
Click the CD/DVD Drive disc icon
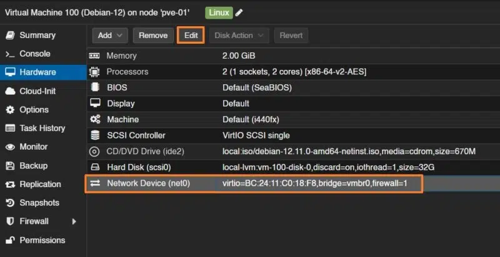tap(95, 151)
